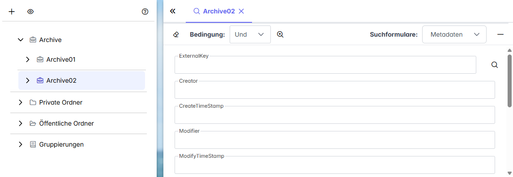The height and width of the screenshot is (177, 513).
Task: Click the open folder icon of Öffentliche Ordner
Action: click(x=33, y=123)
